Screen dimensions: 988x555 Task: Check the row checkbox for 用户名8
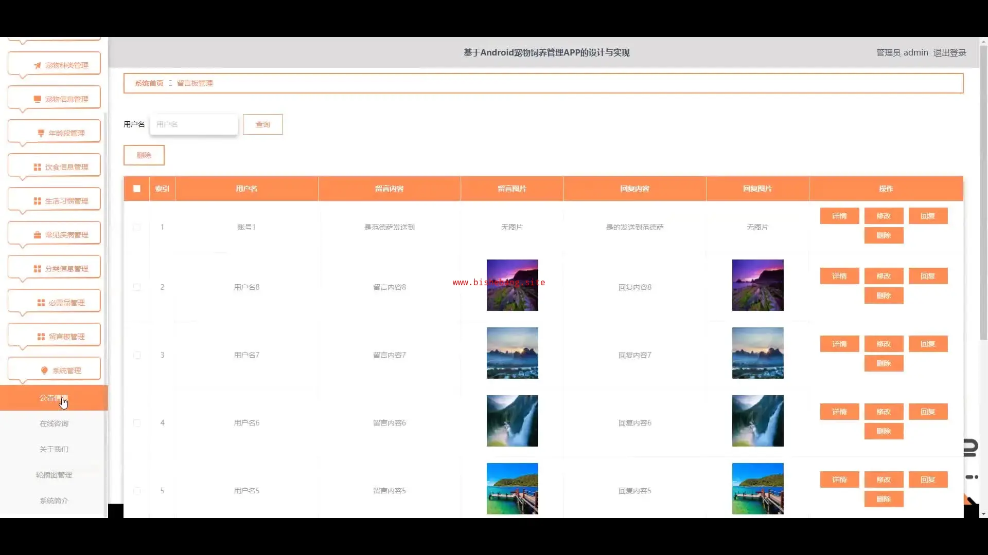137,287
